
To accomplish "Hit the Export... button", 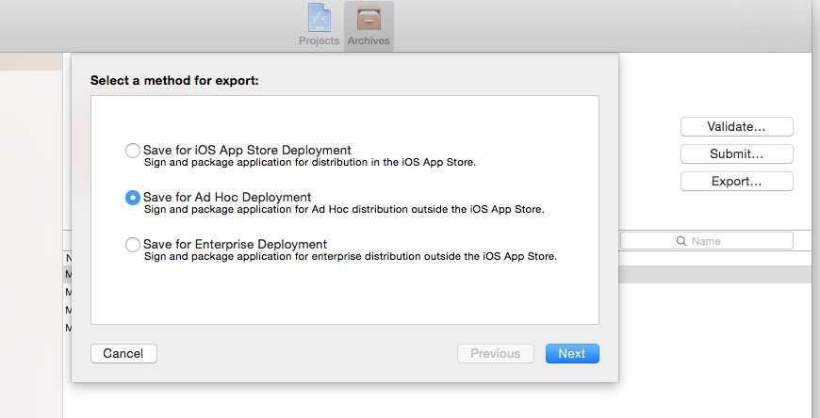I will [736, 181].
